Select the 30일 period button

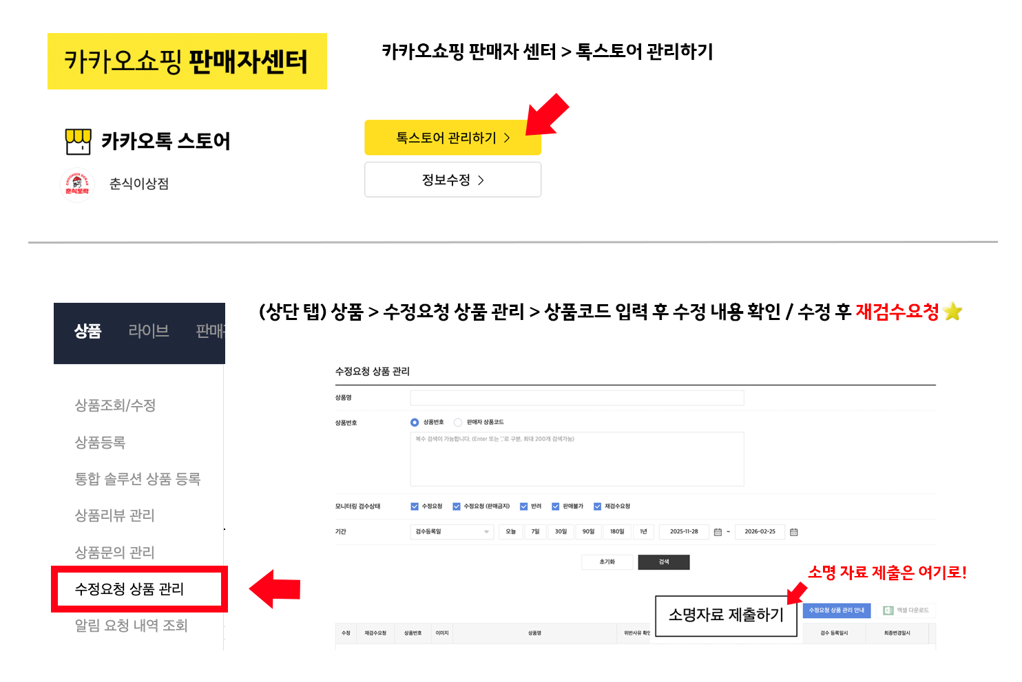tap(561, 532)
